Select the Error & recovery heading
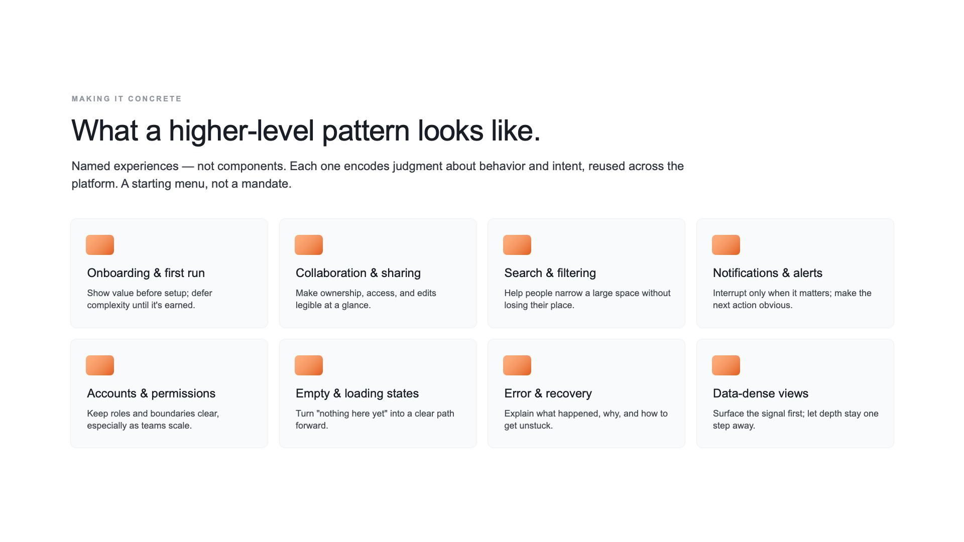 548,393
